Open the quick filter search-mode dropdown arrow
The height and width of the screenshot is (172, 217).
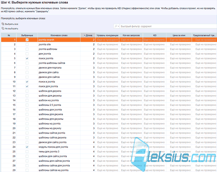pyautogui.click(x=119, y=26)
